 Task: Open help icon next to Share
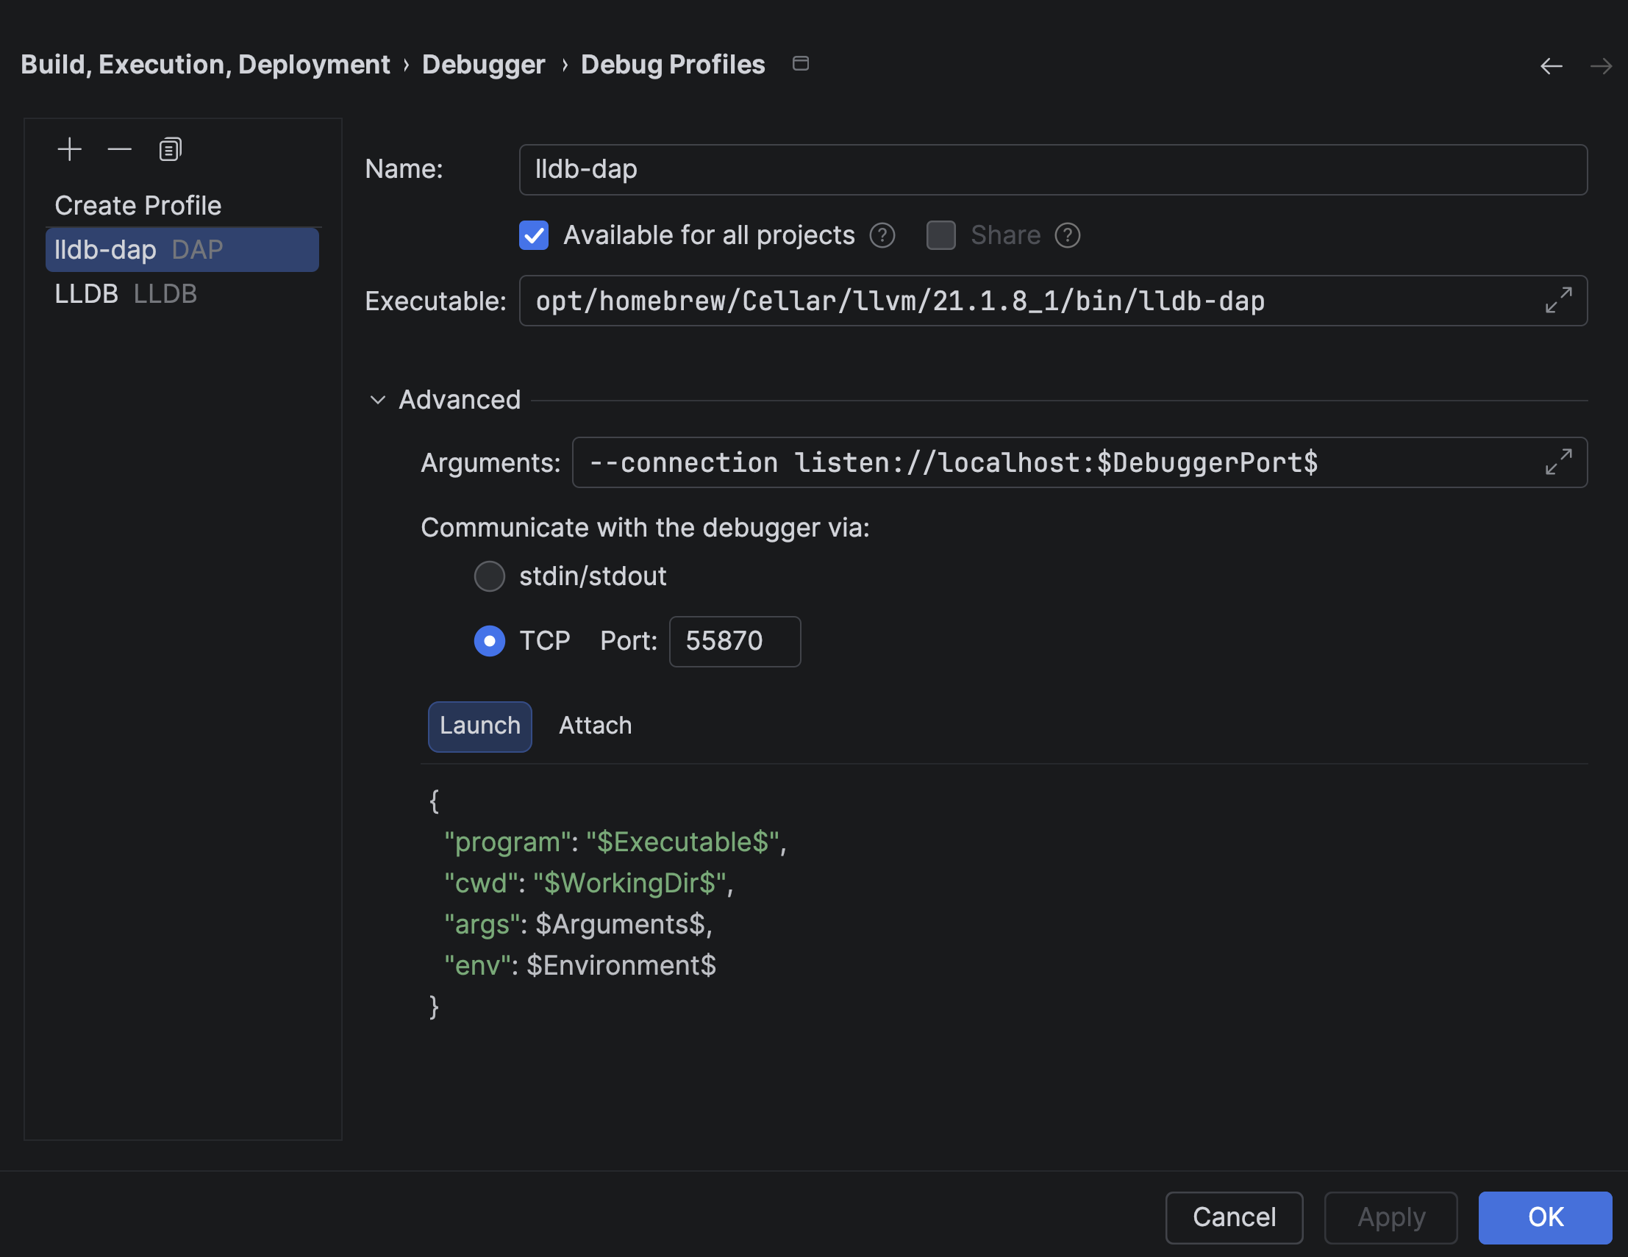click(x=1068, y=235)
